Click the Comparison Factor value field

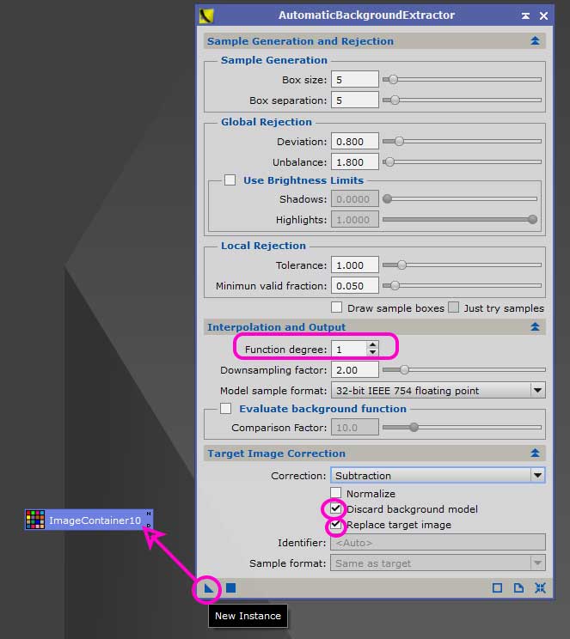coord(354,428)
